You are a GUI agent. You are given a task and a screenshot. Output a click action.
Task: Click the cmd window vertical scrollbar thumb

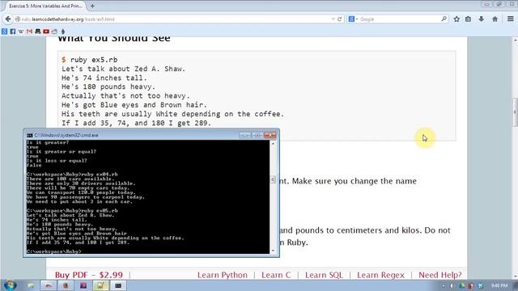pyautogui.click(x=273, y=179)
